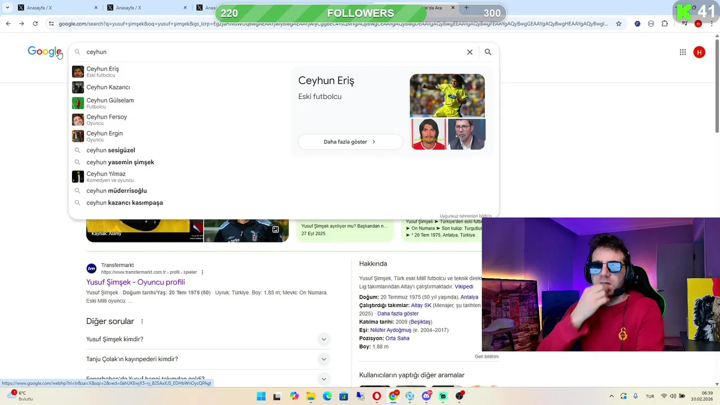
Task: Open Discord from the taskbar
Action: (x=427, y=397)
